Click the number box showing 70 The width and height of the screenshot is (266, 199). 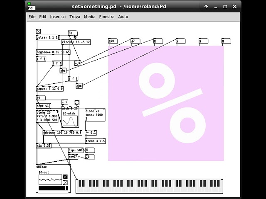pyautogui.click(x=90, y=157)
